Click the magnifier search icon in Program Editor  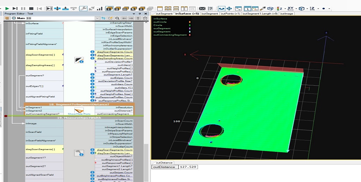click(x=117, y=18)
